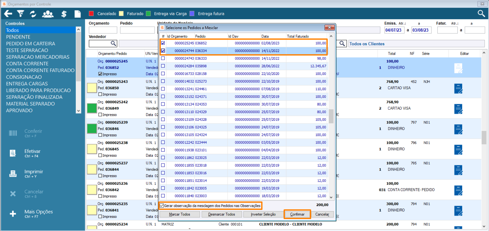Click the red Cancelado color swatch
This screenshot has height=231, width=489.
[91, 14]
